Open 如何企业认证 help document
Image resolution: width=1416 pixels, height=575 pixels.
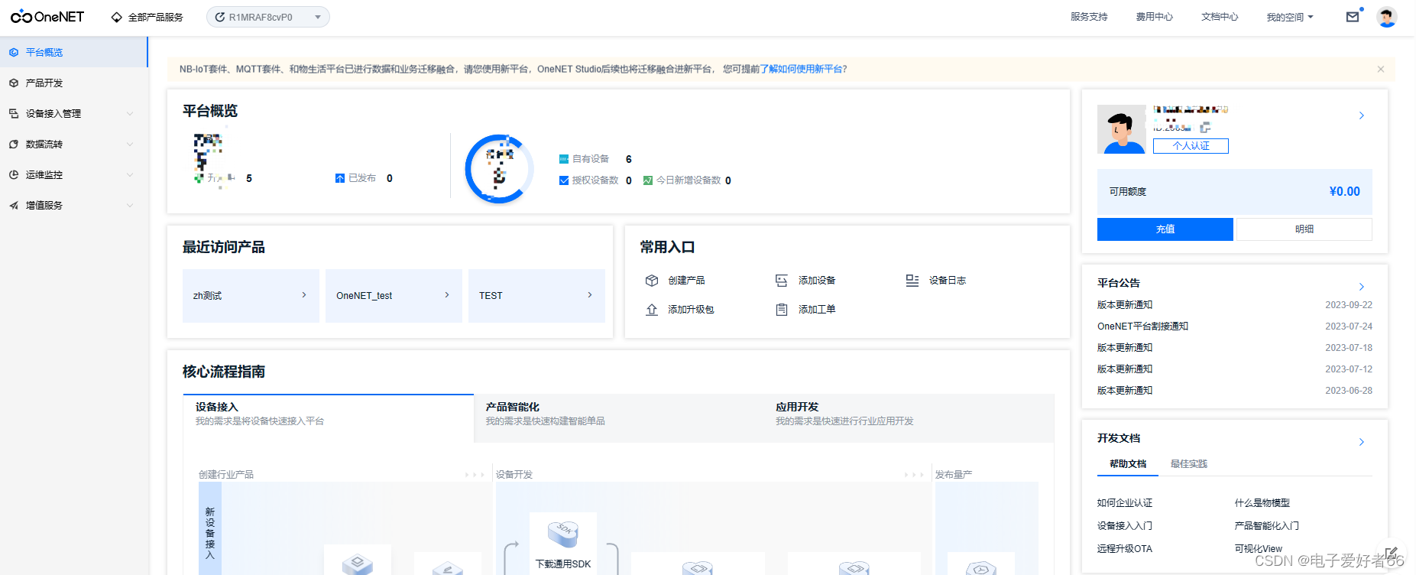point(1125,503)
